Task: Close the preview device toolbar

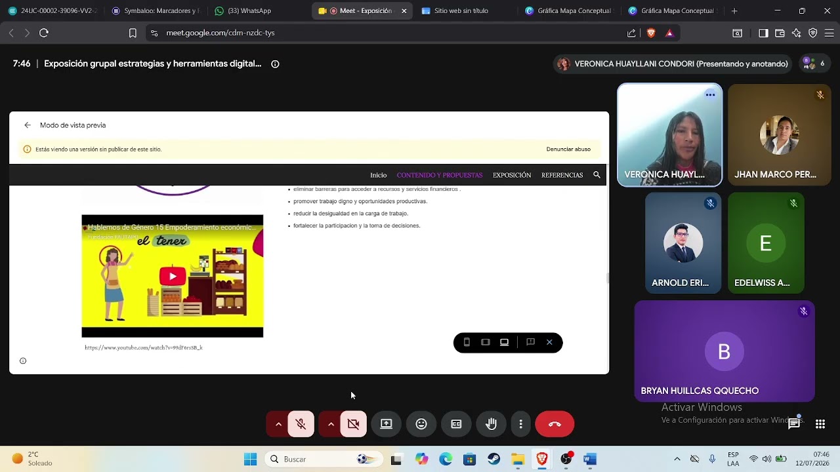Action: tap(549, 342)
